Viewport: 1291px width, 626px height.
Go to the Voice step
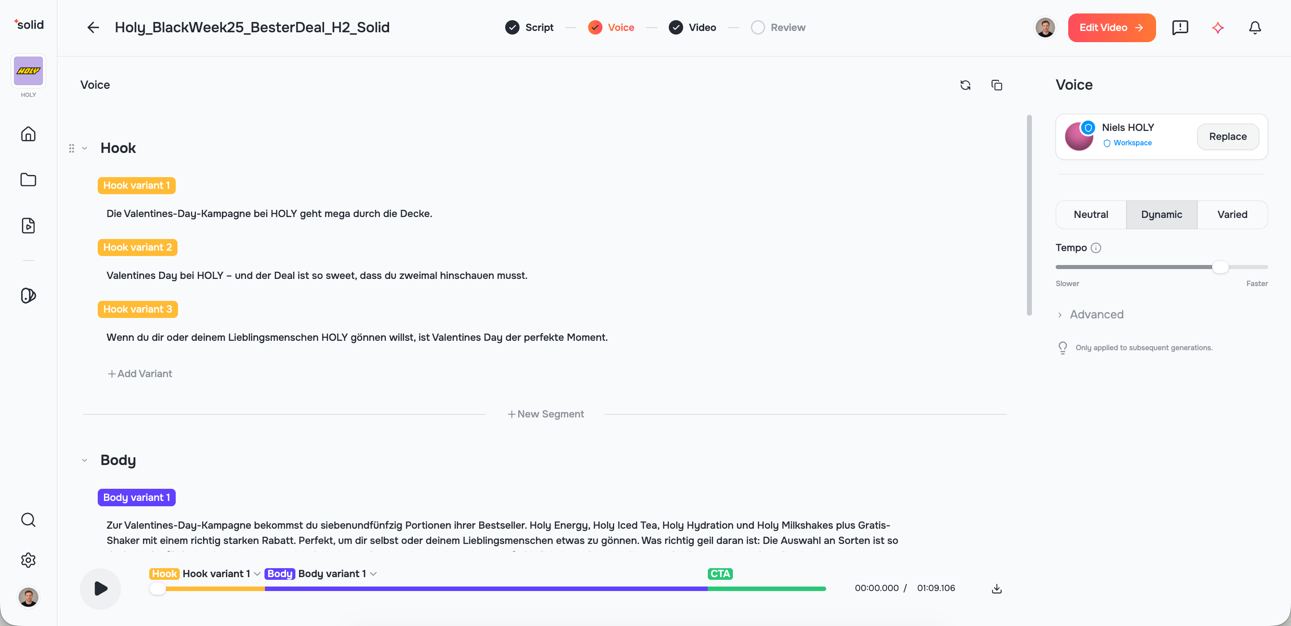tap(611, 27)
